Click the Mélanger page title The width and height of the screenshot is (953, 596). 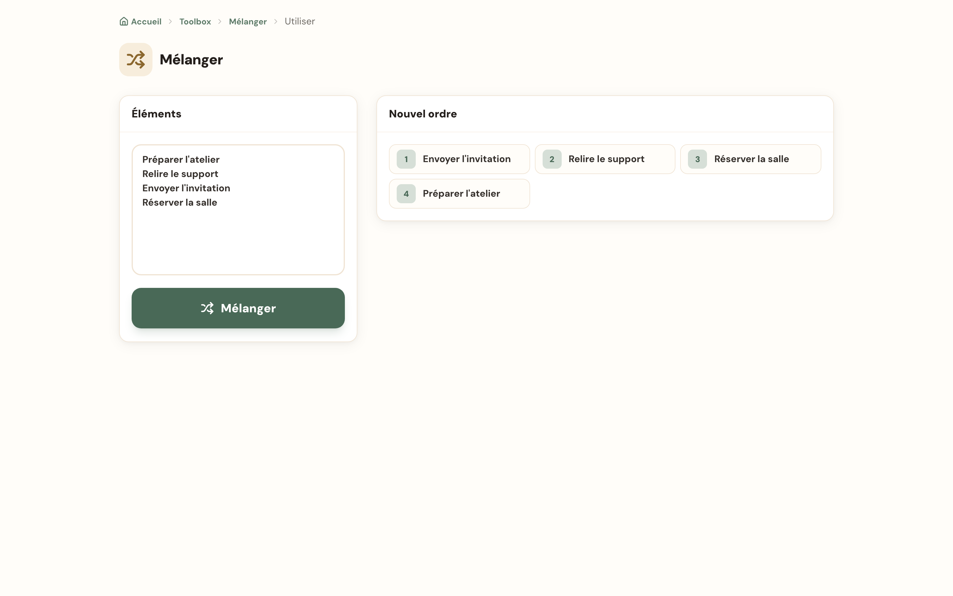click(x=191, y=60)
